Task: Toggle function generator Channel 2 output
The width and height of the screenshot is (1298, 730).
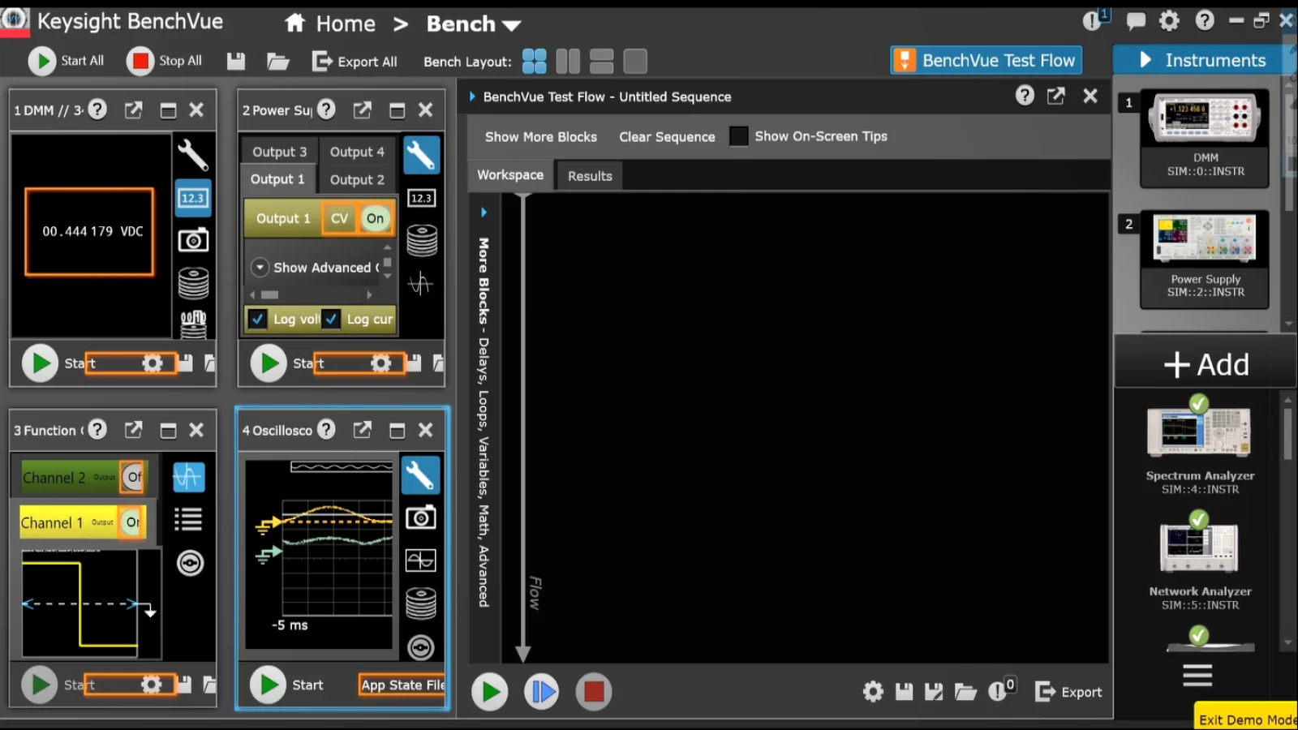Action: 133,477
